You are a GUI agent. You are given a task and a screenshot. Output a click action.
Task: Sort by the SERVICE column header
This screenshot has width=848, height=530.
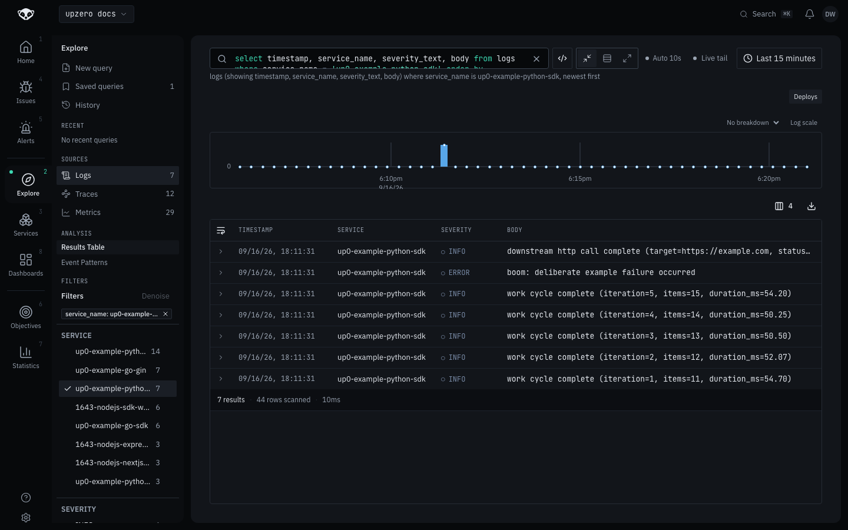[x=350, y=230]
